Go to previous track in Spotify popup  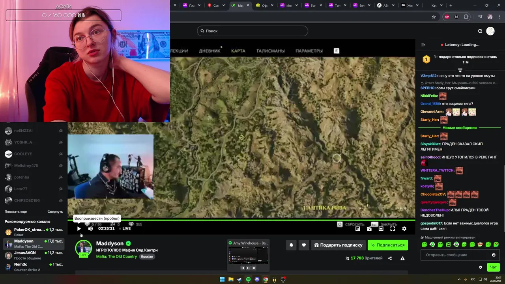243,268
